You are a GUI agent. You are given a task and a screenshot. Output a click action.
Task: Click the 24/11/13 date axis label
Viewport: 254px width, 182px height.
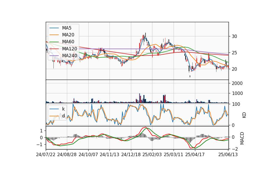(x=110, y=155)
